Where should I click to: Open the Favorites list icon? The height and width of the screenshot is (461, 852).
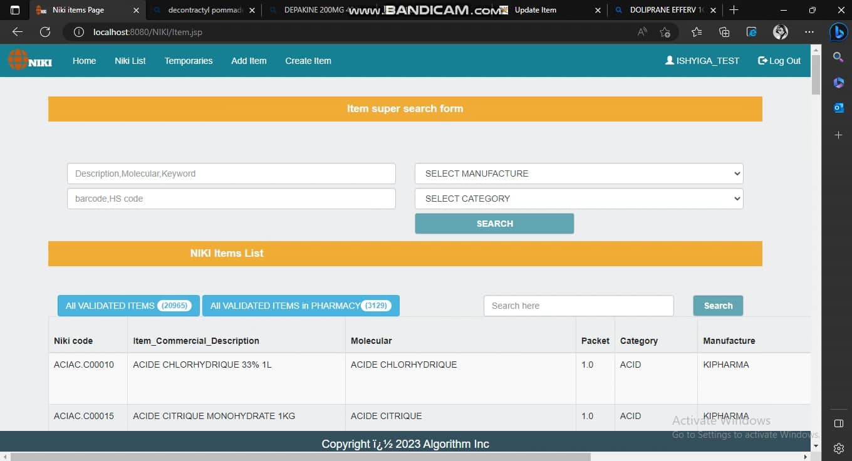point(697,32)
